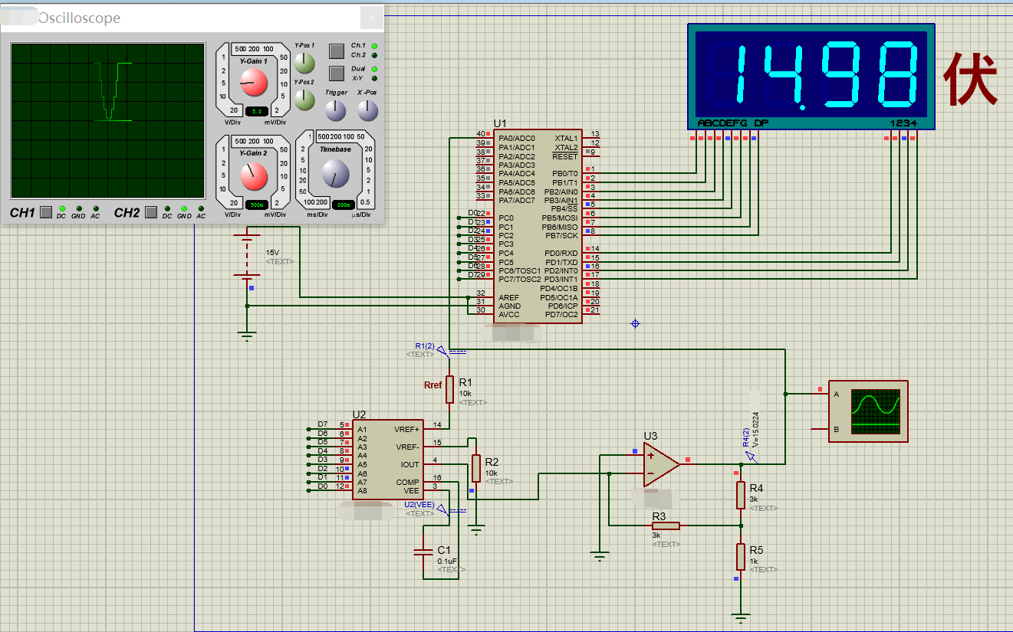Click the Y-Gain 1 value readout
Screen dimensions: 1013x632
pyautogui.click(x=255, y=111)
